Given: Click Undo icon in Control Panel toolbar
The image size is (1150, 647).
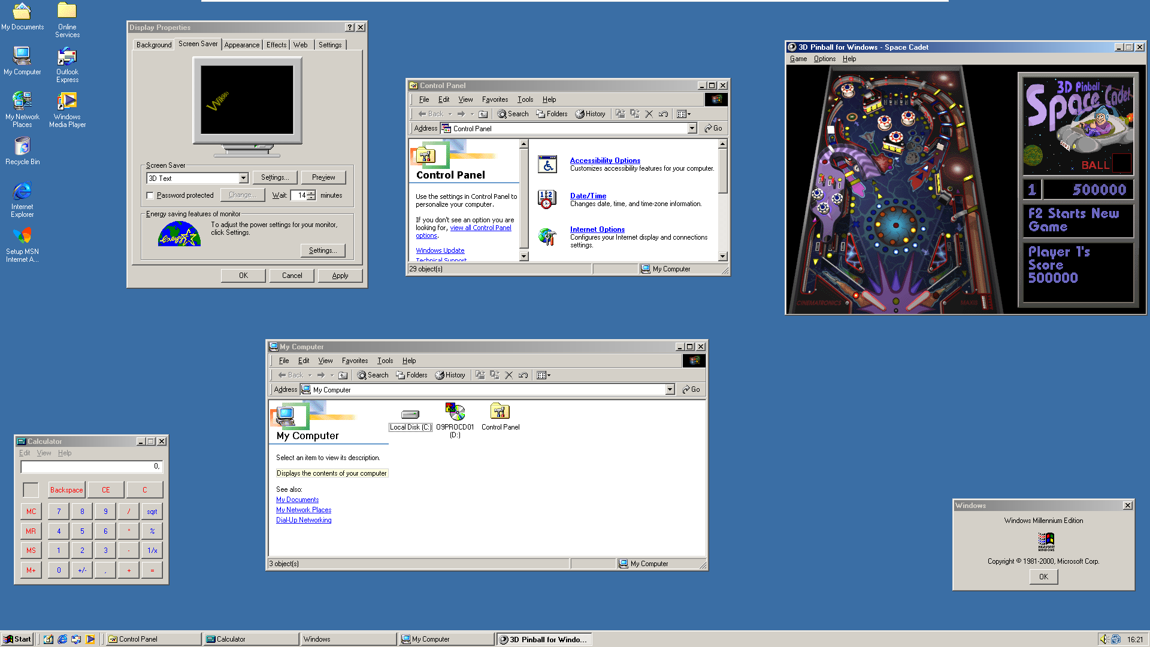Looking at the screenshot, I should coord(663,114).
